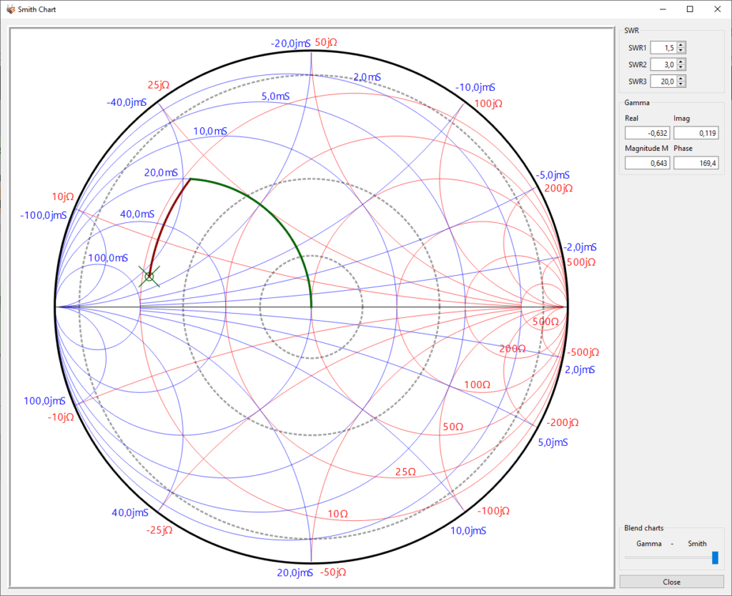Click into the SWR1 value field
Image resolution: width=732 pixels, height=596 pixels.
click(x=663, y=48)
